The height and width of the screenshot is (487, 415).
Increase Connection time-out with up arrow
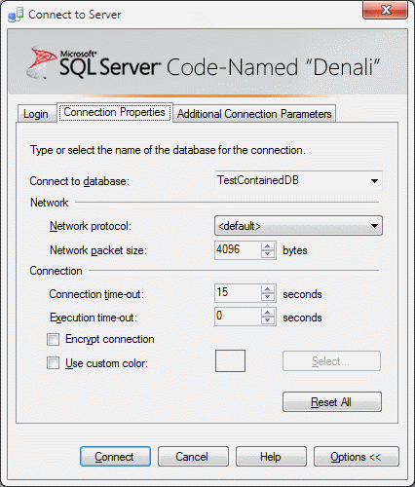click(x=268, y=289)
